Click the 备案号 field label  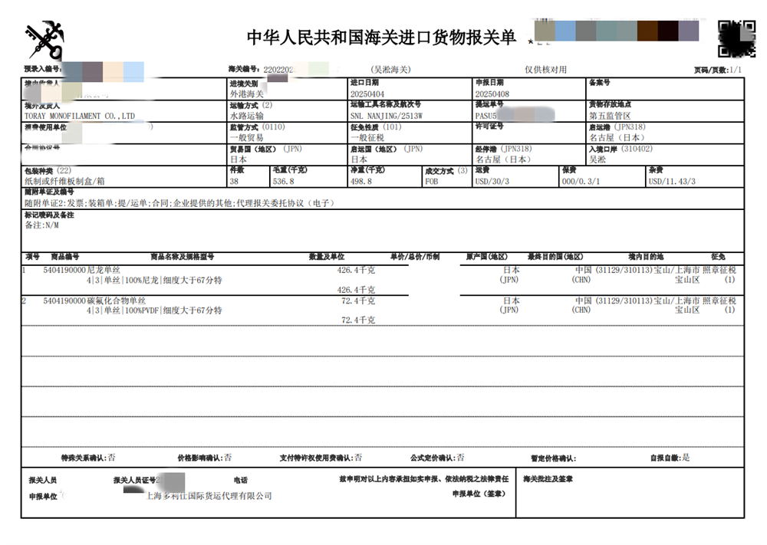600,83
